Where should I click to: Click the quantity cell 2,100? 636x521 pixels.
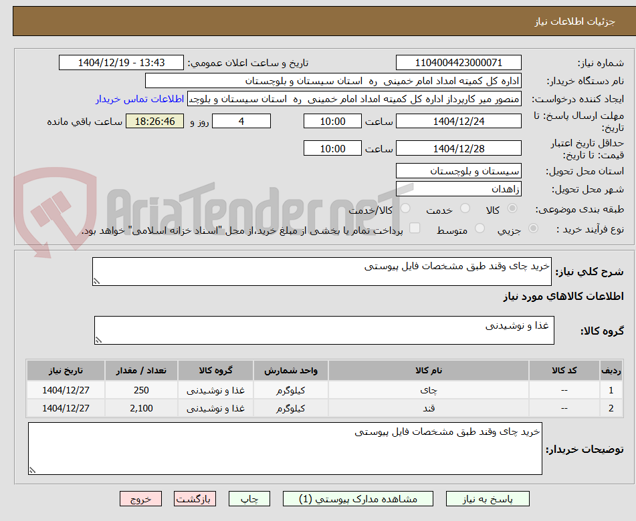[141, 408]
